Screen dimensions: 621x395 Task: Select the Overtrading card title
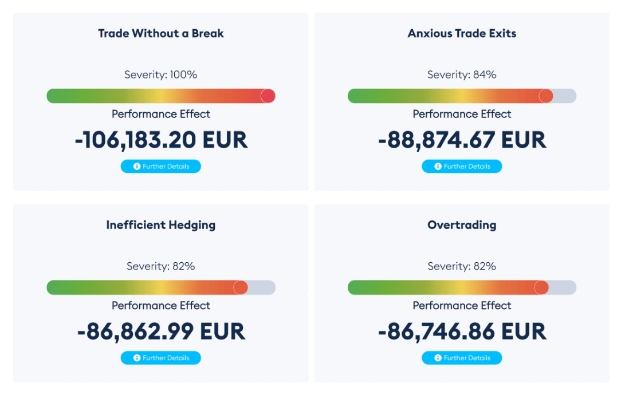[x=462, y=225]
